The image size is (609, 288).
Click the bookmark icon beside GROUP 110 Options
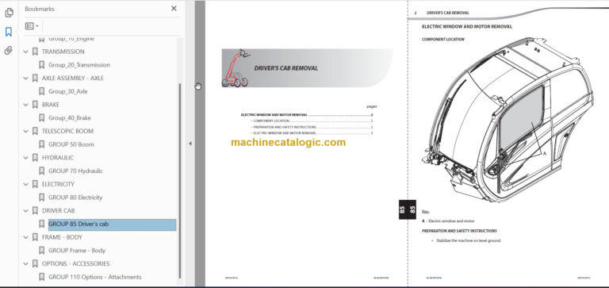point(41,277)
